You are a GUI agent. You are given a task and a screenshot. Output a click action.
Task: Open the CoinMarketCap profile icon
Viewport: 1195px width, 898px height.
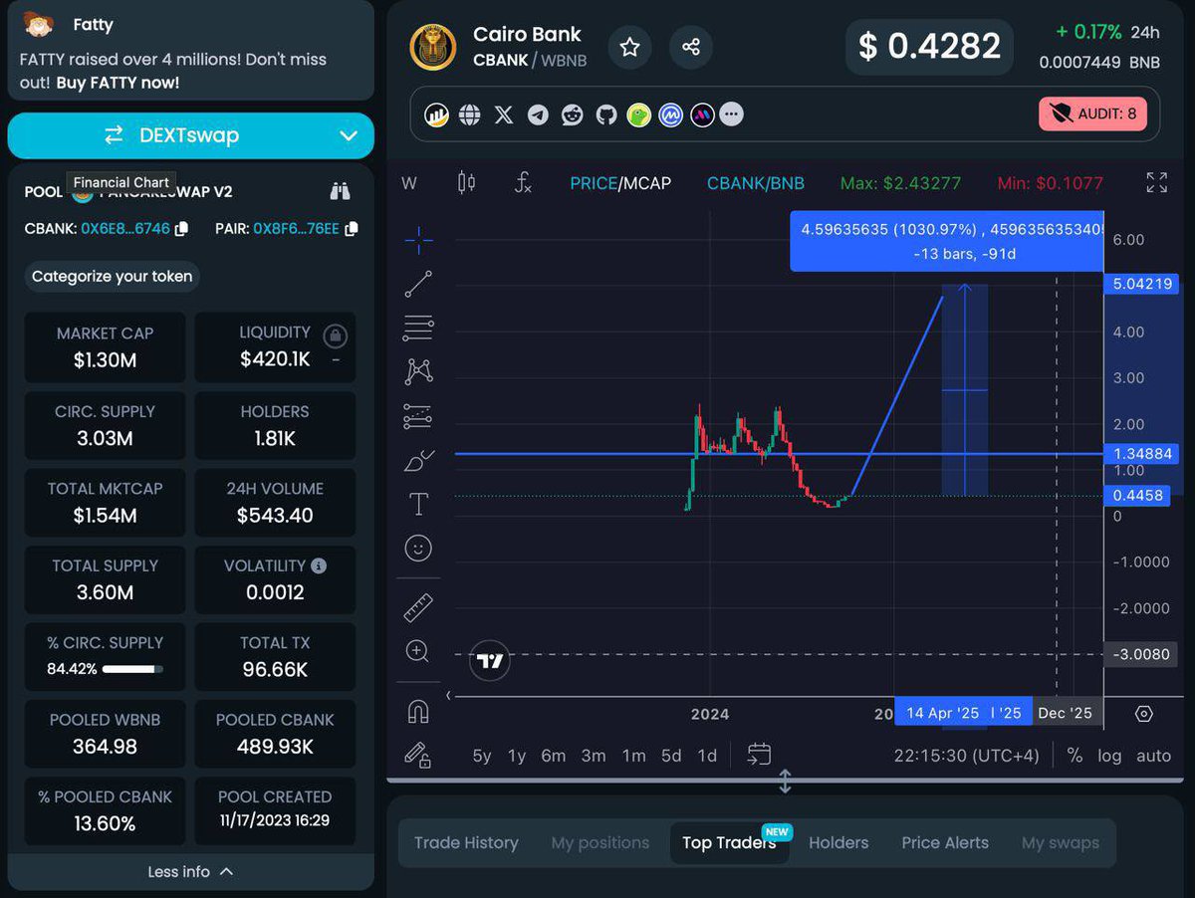(x=670, y=114)
